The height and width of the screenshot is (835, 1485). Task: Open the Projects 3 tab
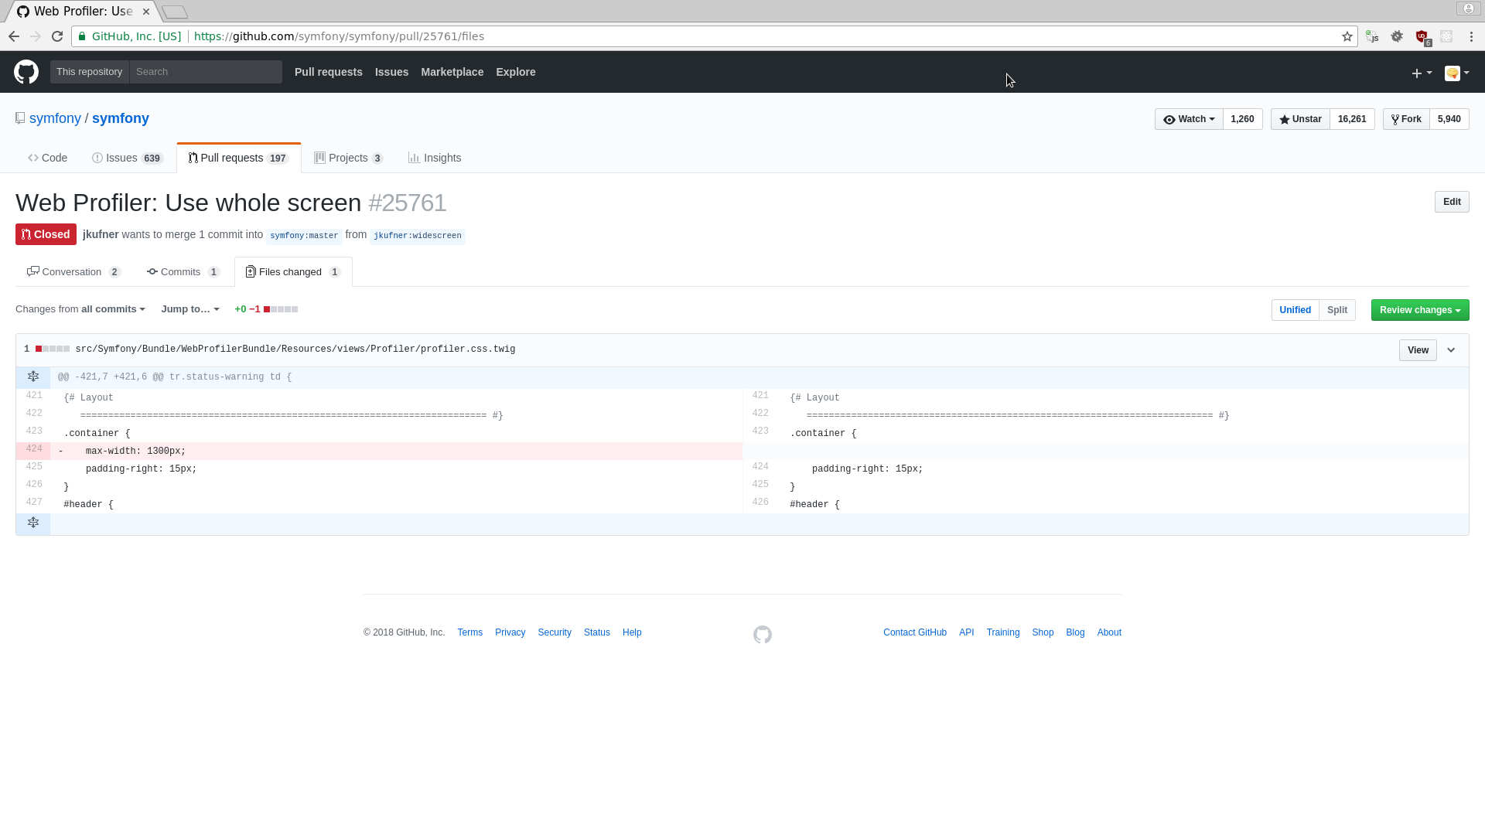[x=349, y=158]
